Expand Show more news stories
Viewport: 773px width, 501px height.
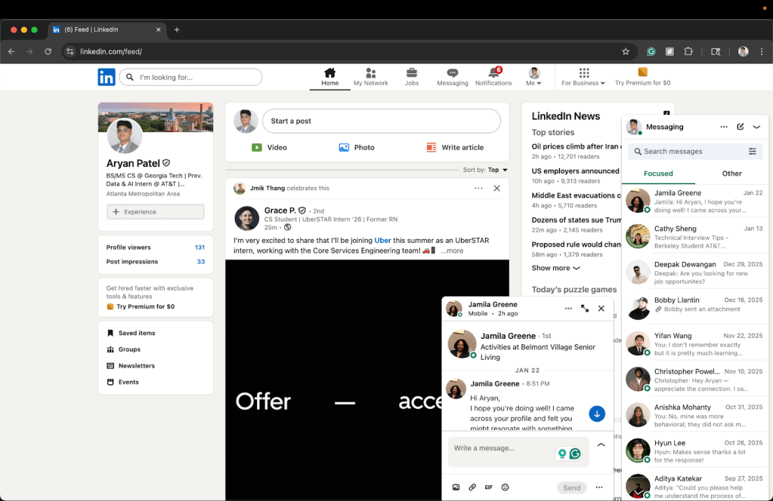click(x=555, y=268)
